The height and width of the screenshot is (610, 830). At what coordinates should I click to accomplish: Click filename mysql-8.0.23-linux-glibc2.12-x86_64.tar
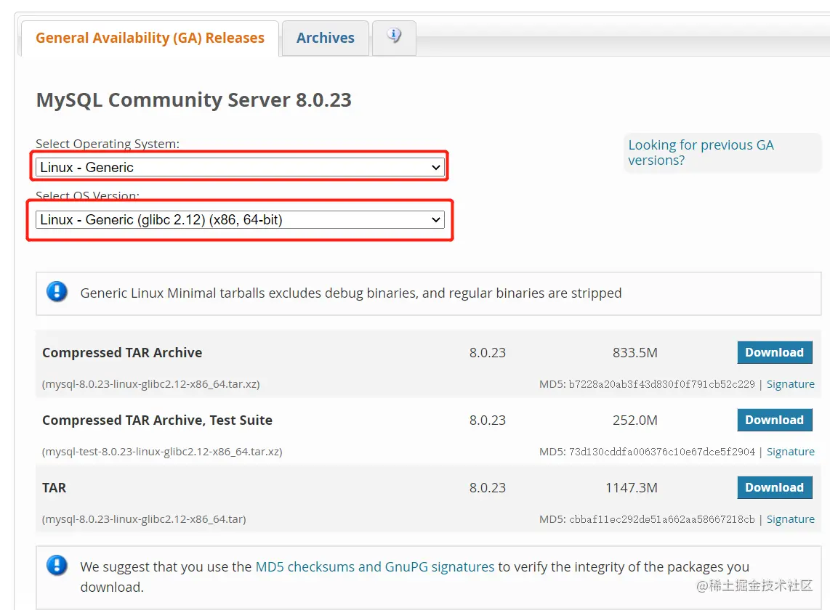pyautogui.click(x=144, y=519)
